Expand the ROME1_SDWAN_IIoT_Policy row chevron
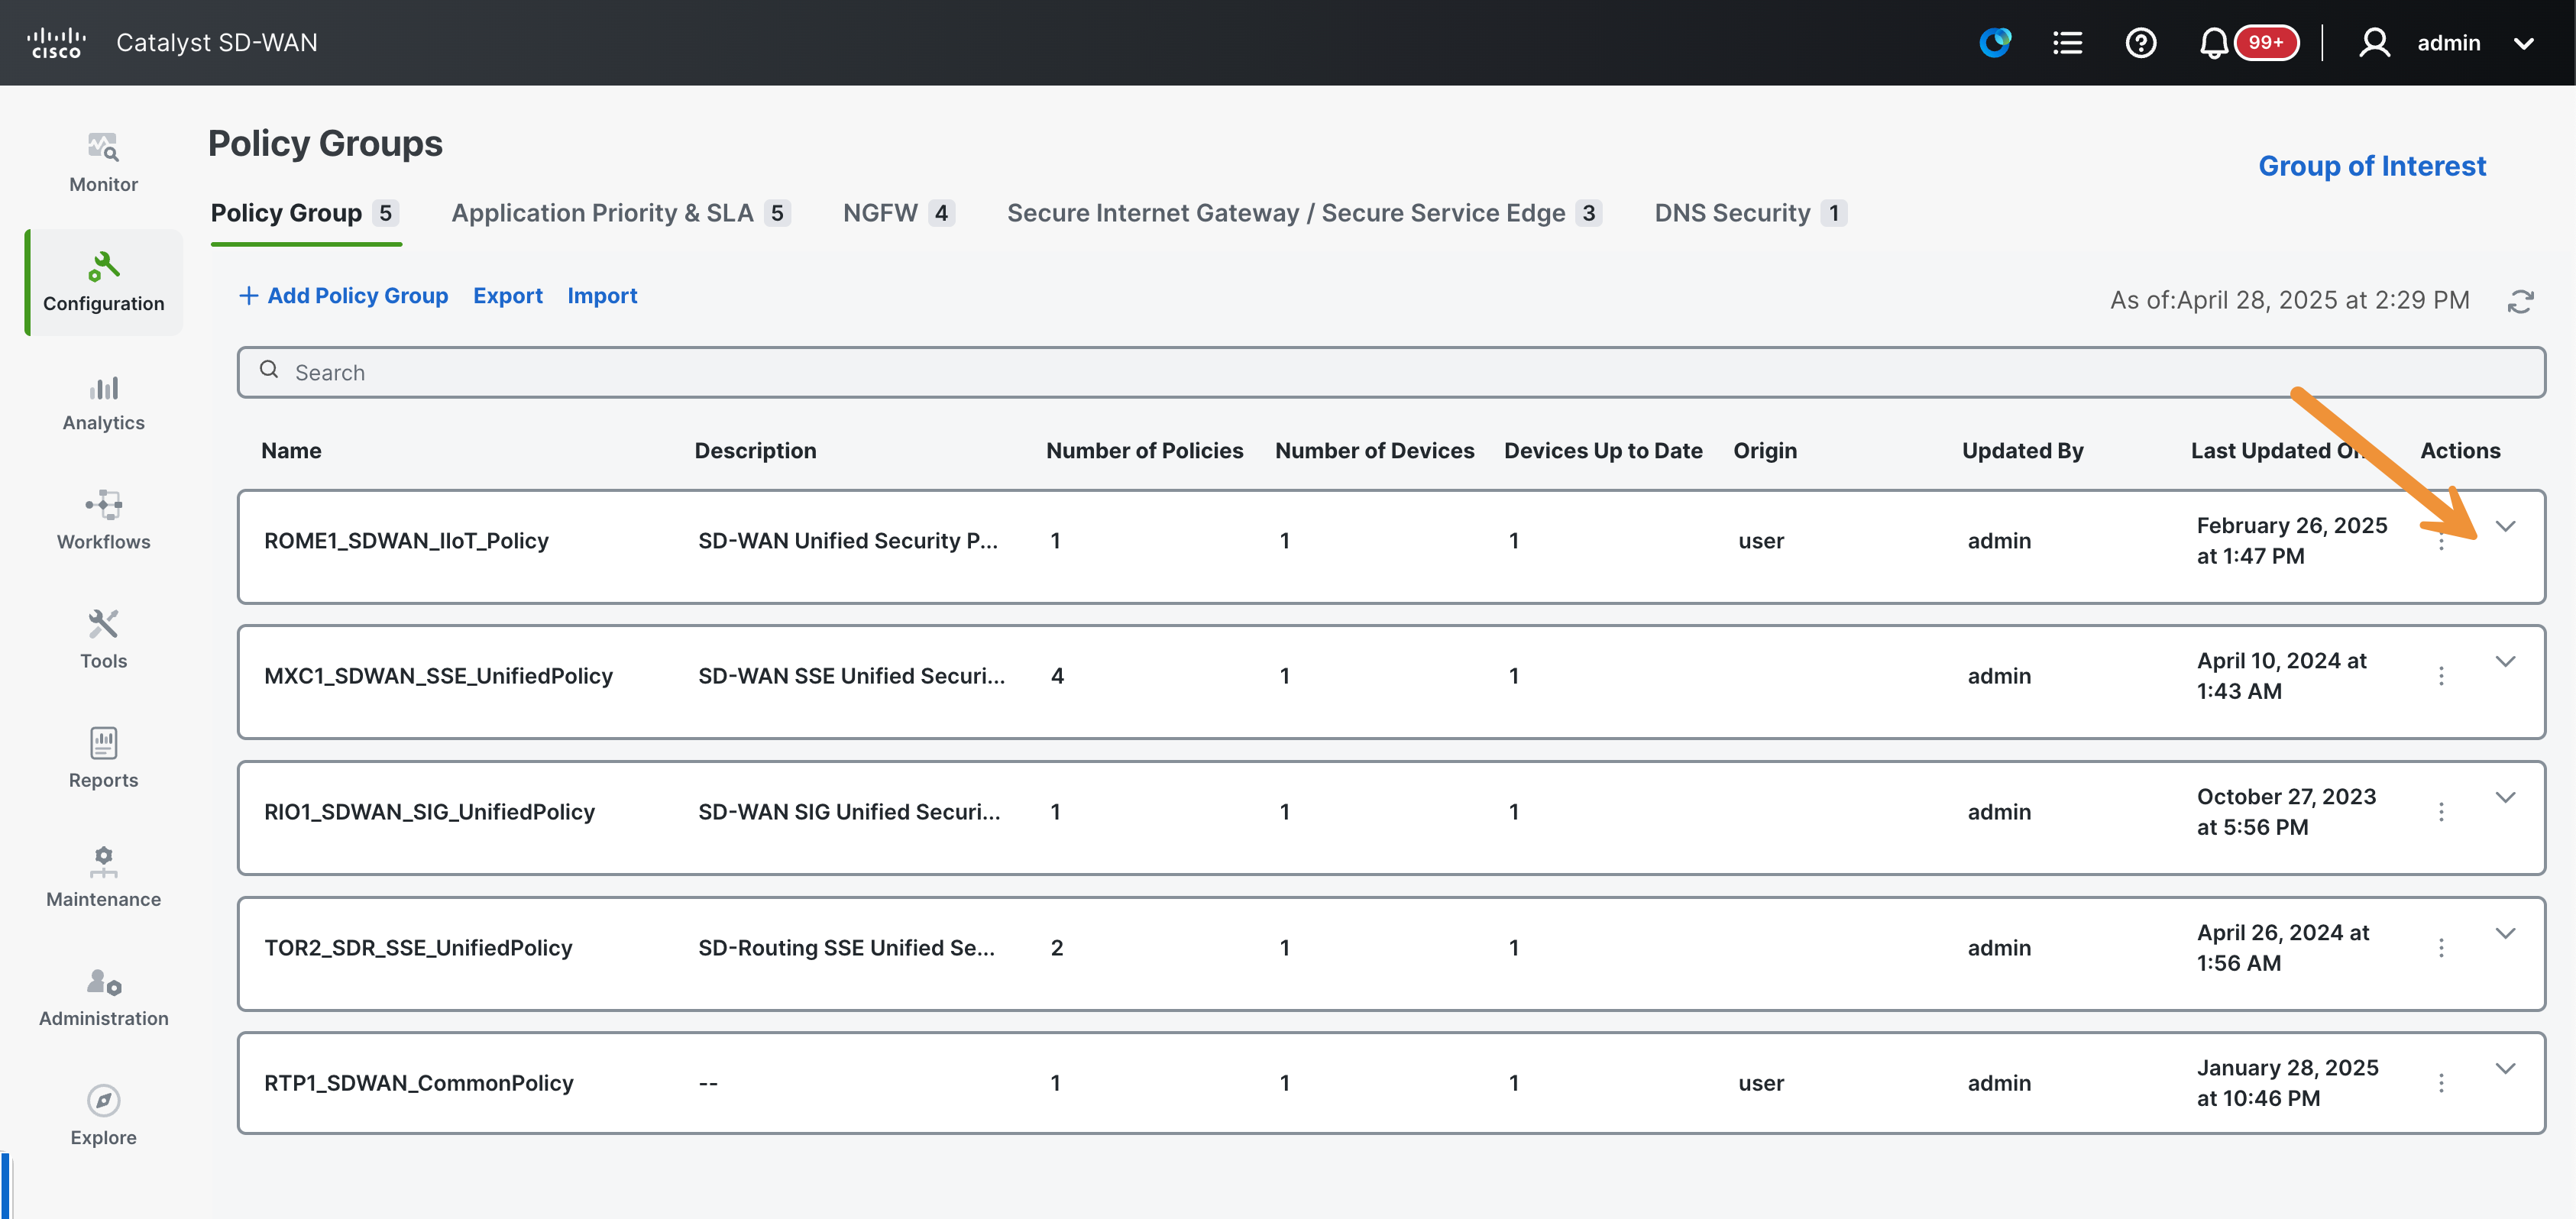2576x1219 pixels. [x=2505, y=526]
